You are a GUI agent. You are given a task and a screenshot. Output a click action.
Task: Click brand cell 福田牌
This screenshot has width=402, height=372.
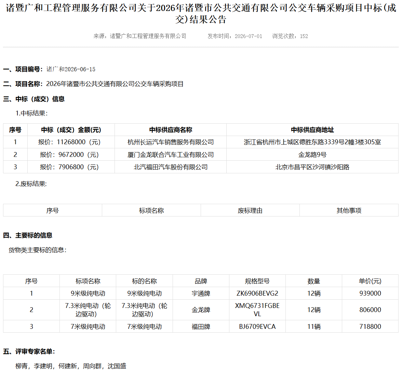click(201, 326)
